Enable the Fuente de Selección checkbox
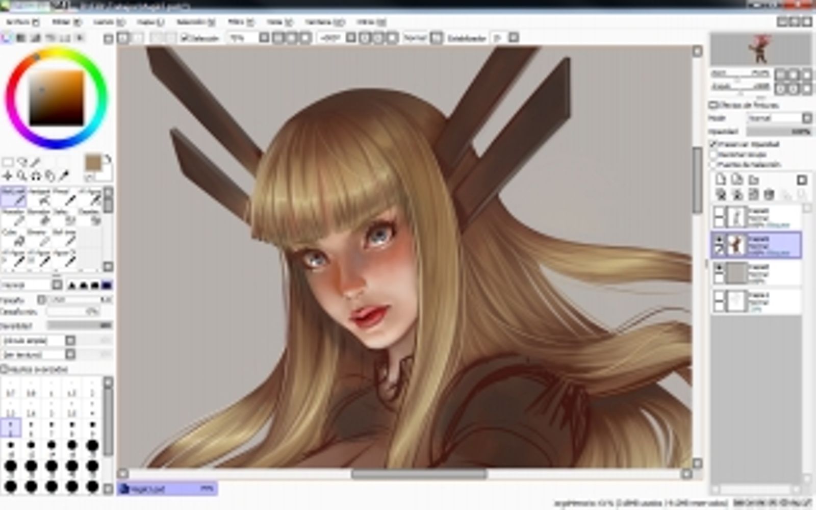Viewport: 816px width, 510px height. tap(713, 165)
